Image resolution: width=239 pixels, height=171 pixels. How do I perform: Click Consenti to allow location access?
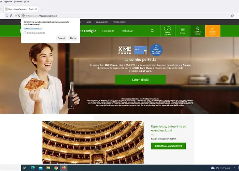pyautogui.click(x=61, y=38)
